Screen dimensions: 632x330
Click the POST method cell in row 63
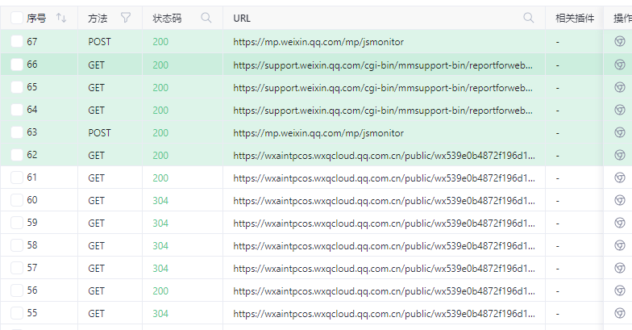99,132
